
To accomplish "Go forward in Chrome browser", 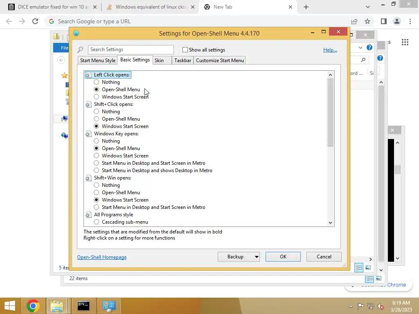I will click(22, 21).
